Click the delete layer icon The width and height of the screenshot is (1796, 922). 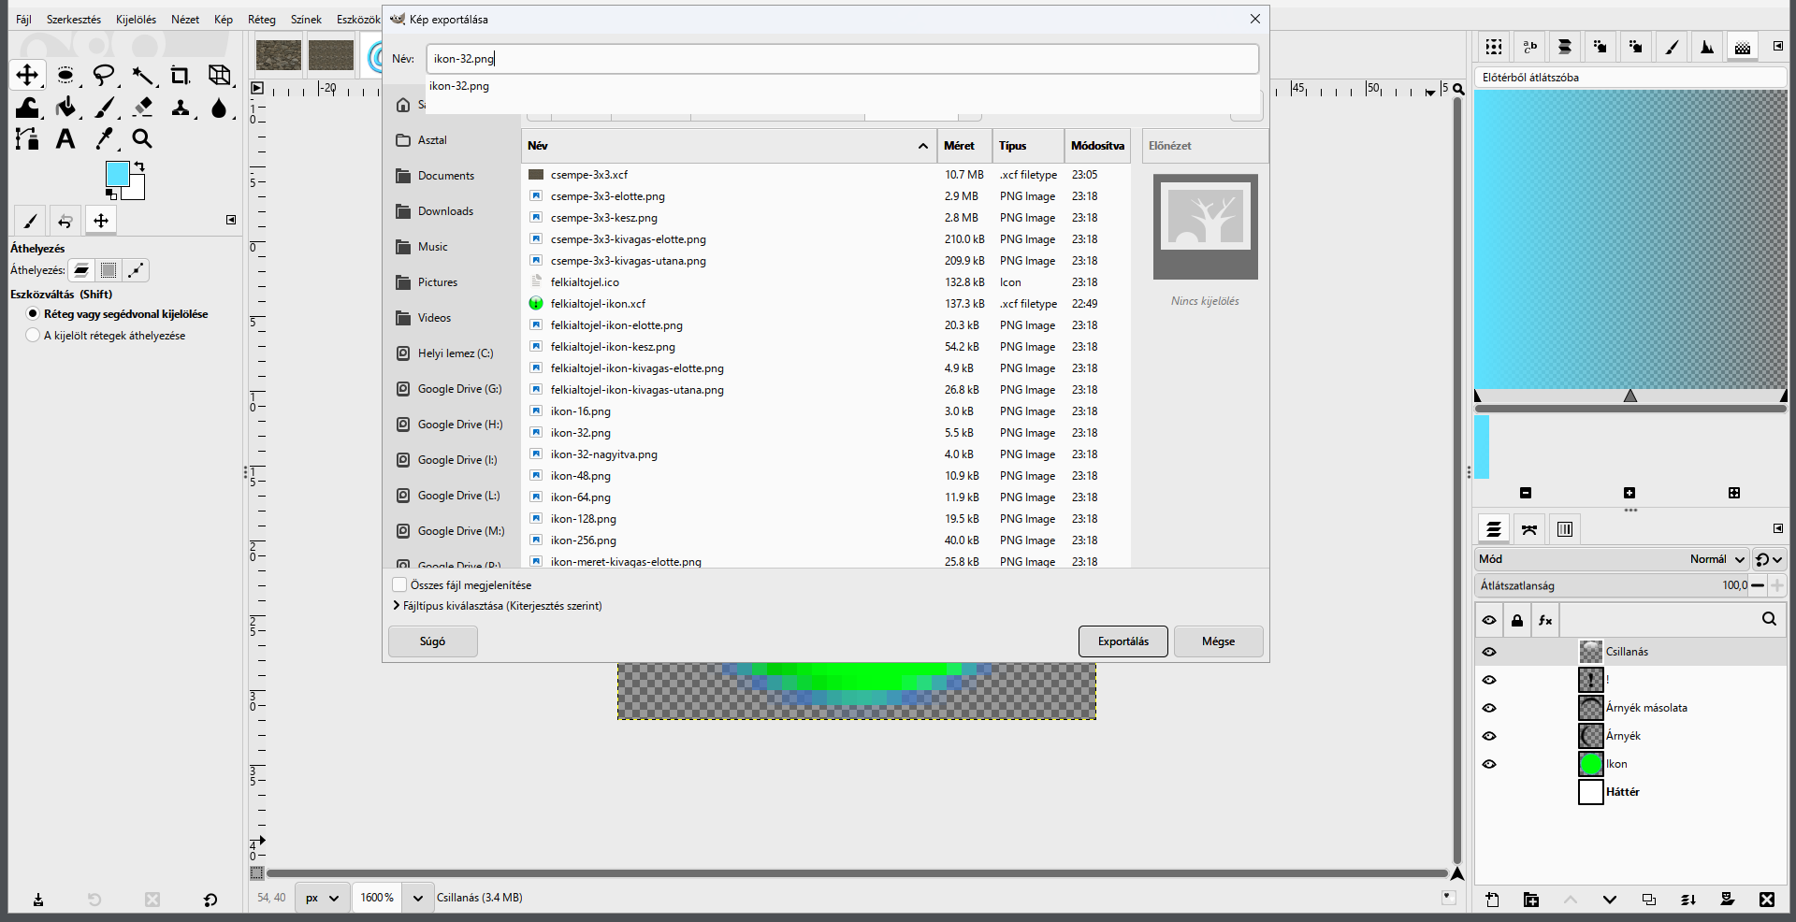click(1766, 900)
